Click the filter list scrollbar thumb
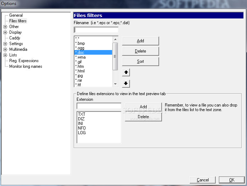Image resolution: width=247 pixels, height=186 pixels. click(115, 56)
